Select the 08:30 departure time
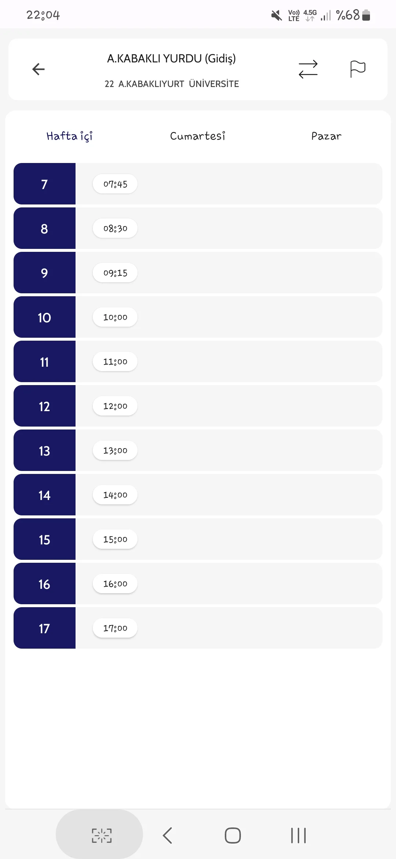 tap(115, 228)
